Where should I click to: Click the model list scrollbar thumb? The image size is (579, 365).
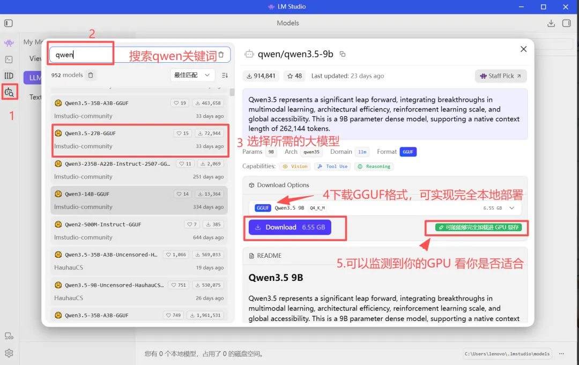point(232,92)
